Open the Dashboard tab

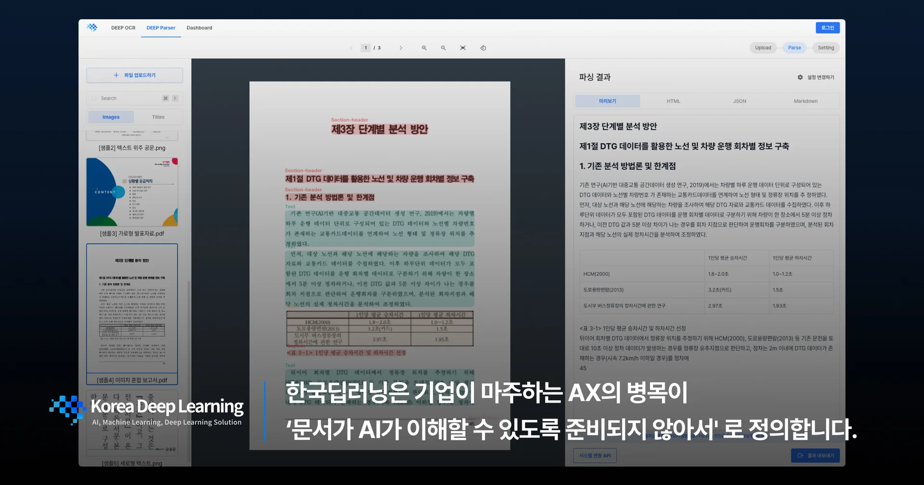pyautogui.click(x=199, y=28)
